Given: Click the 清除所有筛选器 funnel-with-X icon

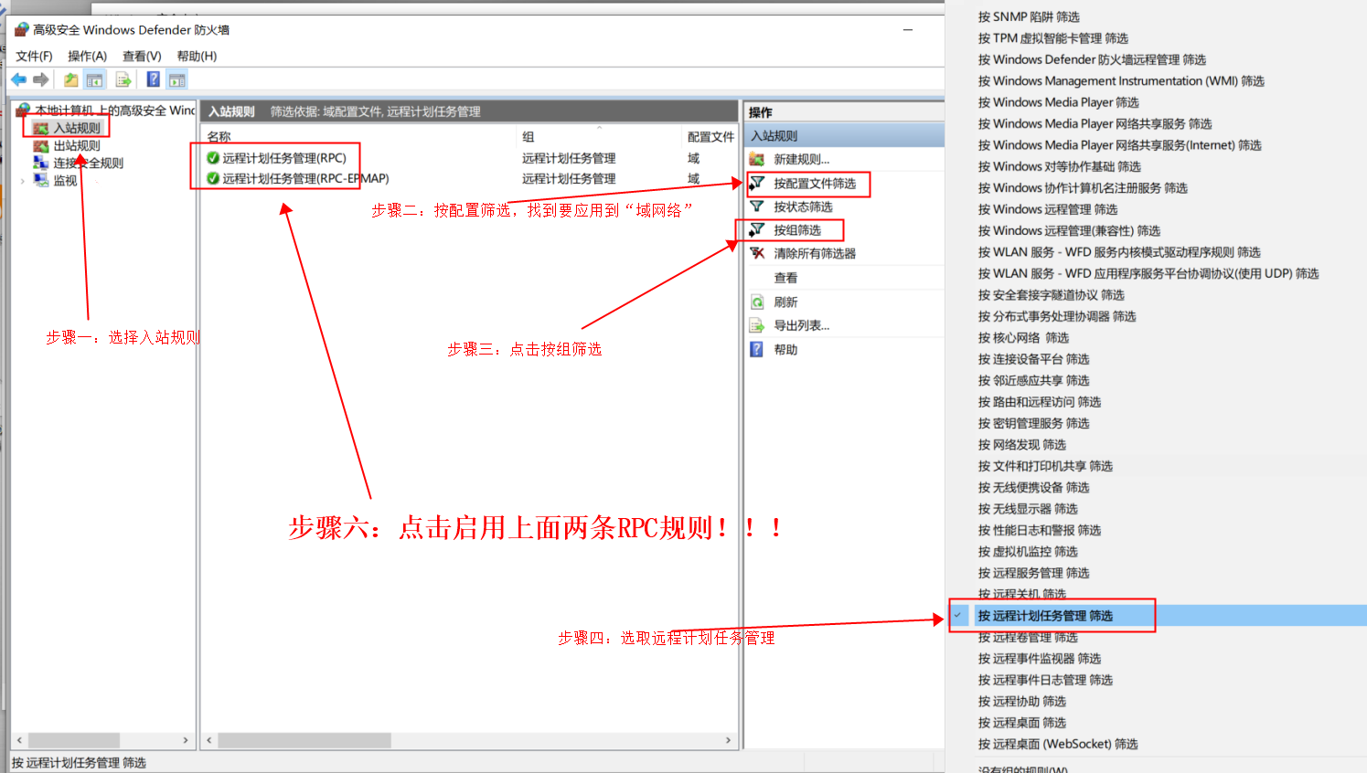Looking at the screenshot, I should tap(757, 253).
